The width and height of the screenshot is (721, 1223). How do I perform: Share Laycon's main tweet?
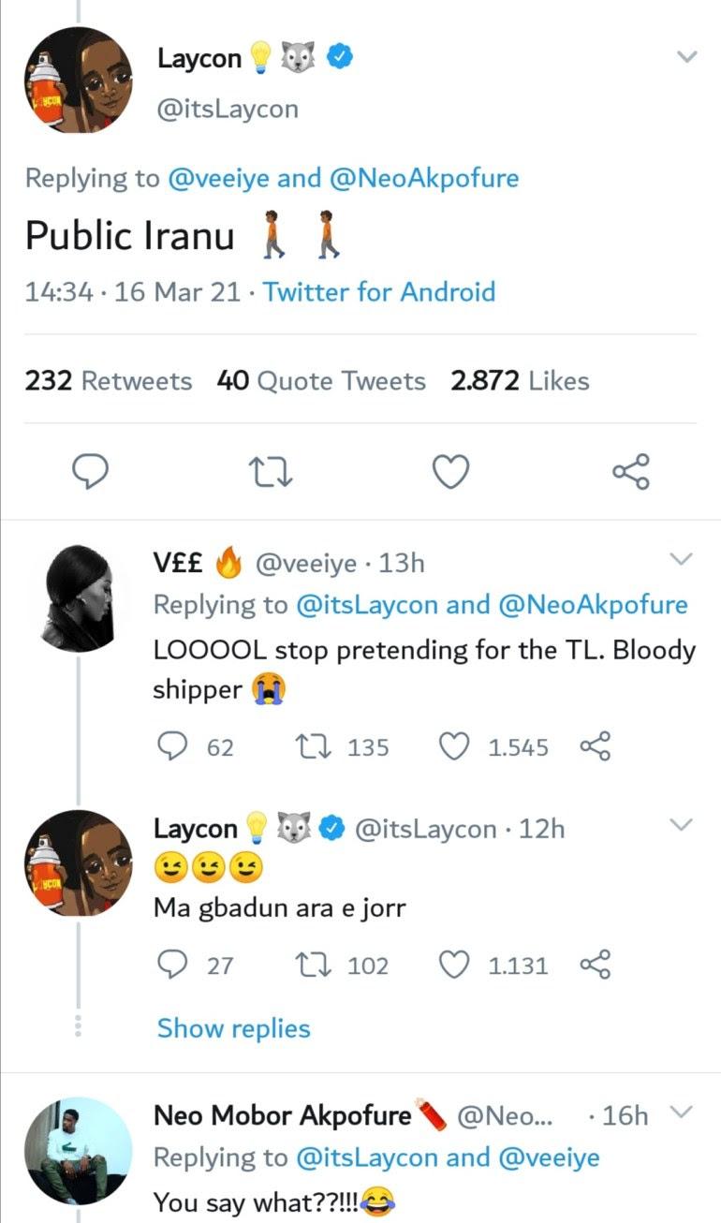[630, 472]
